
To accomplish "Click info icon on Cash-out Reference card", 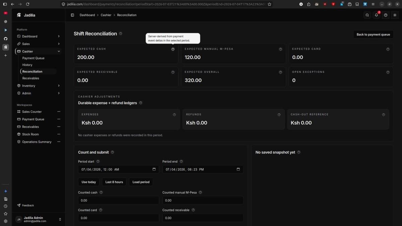I will coord(384,115).
